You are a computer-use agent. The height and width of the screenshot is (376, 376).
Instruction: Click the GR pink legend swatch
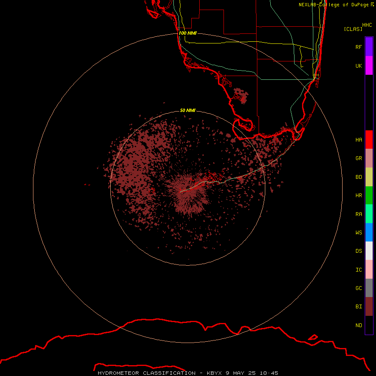coord(369,158)
